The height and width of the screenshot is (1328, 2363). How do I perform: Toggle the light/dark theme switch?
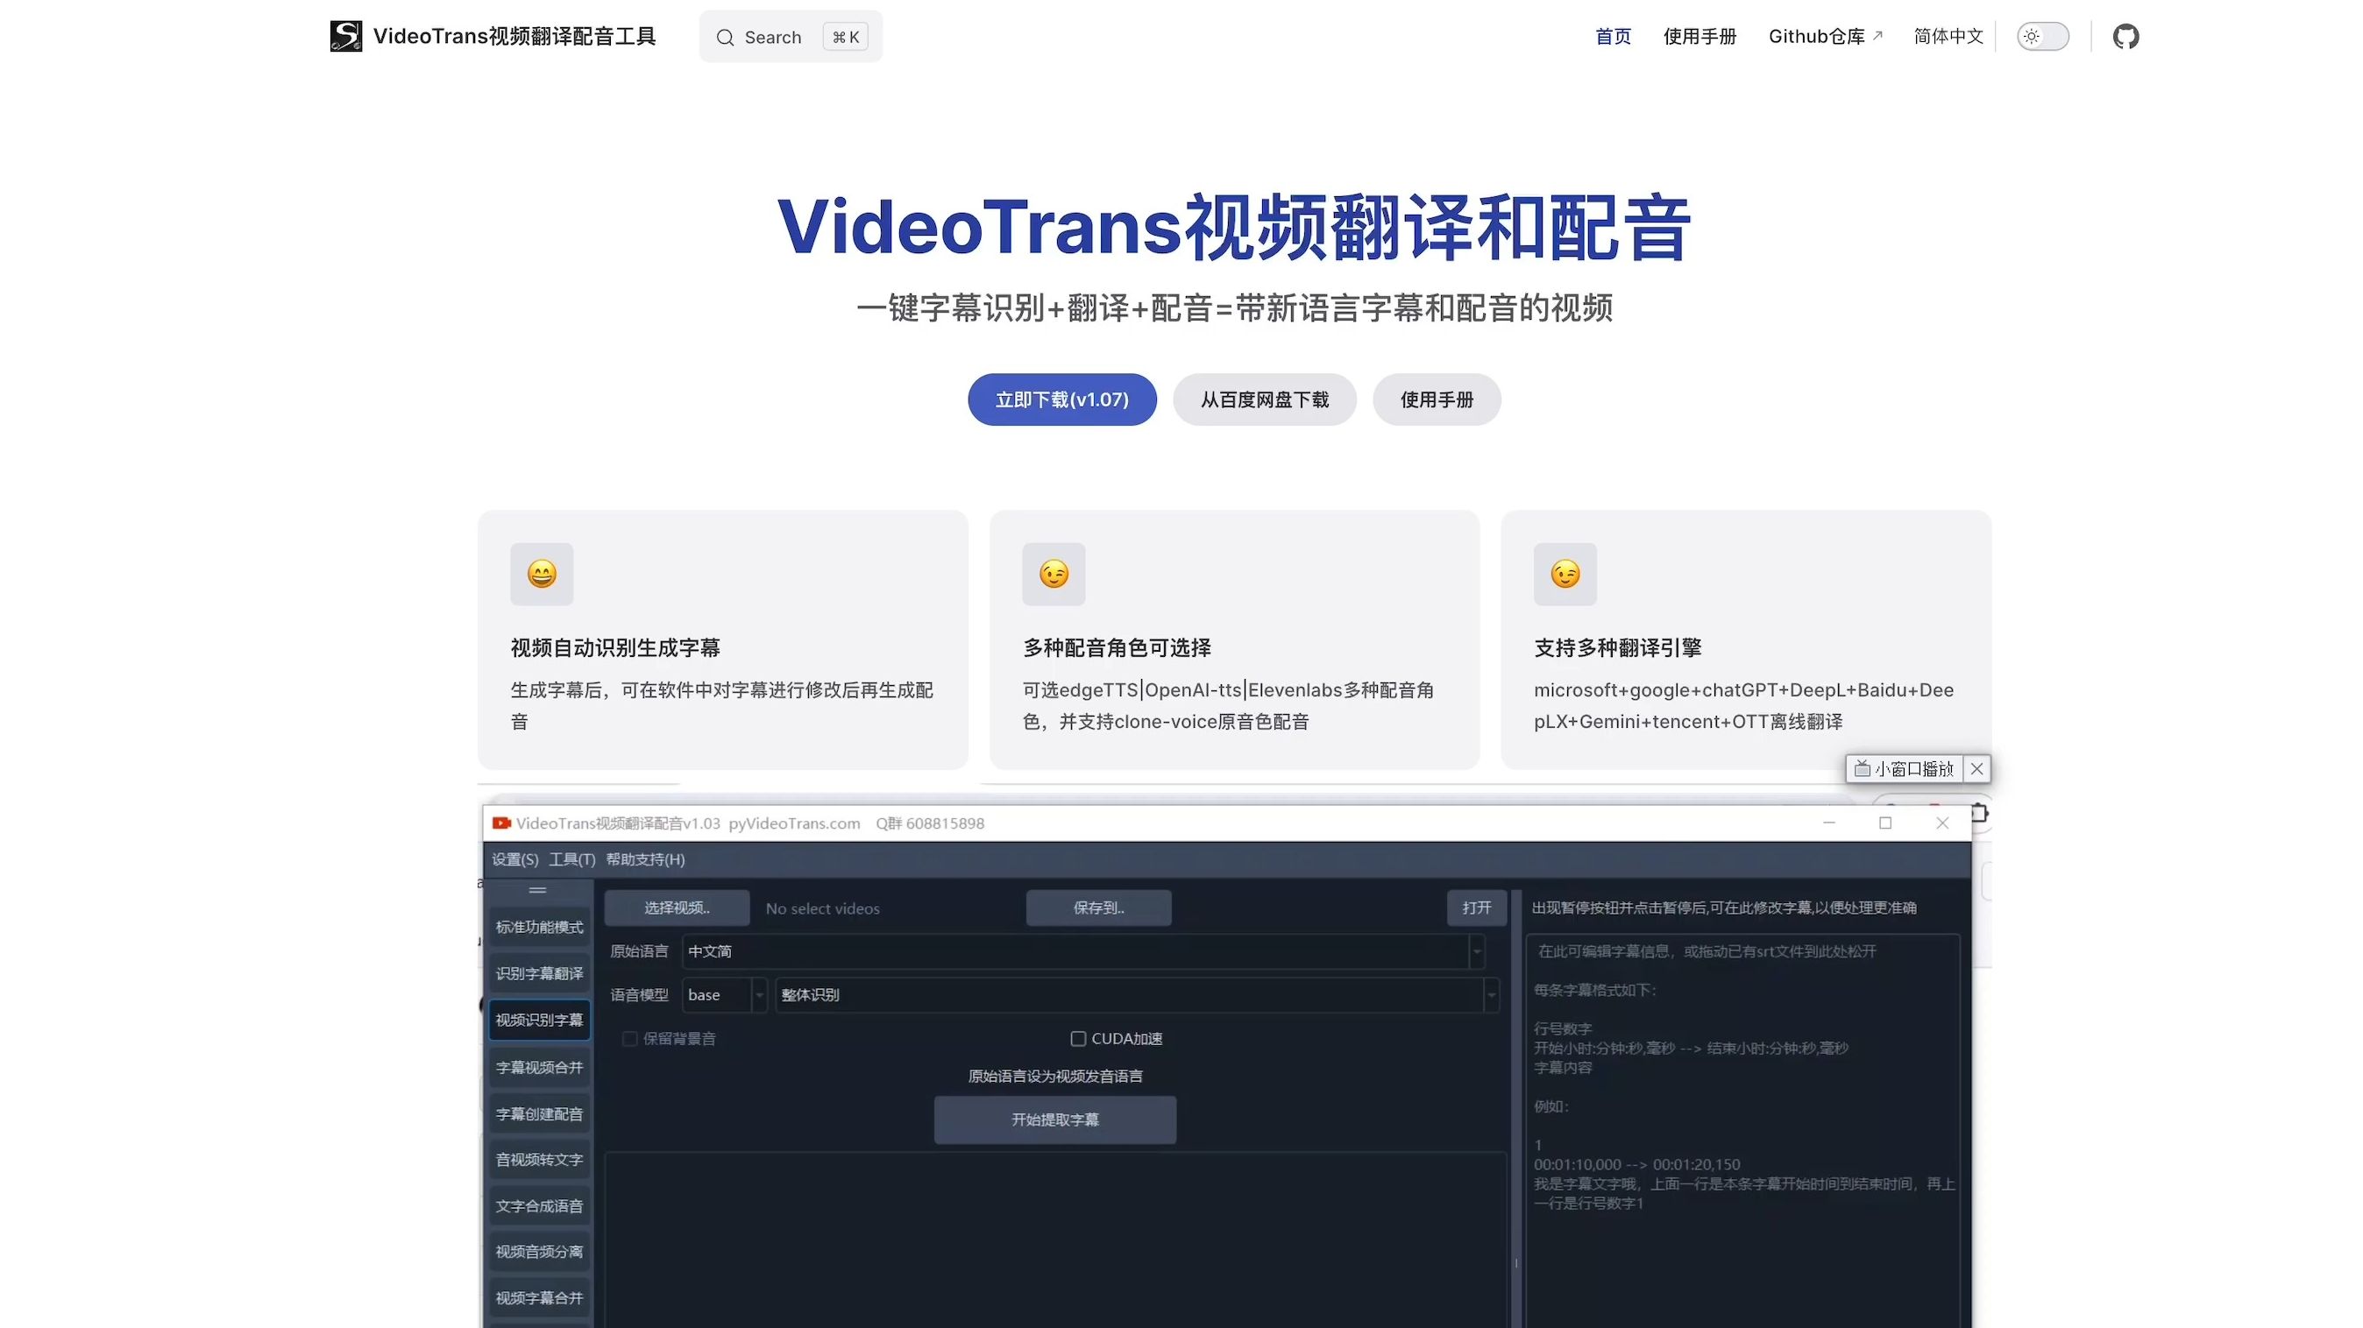click(2042, 37)
